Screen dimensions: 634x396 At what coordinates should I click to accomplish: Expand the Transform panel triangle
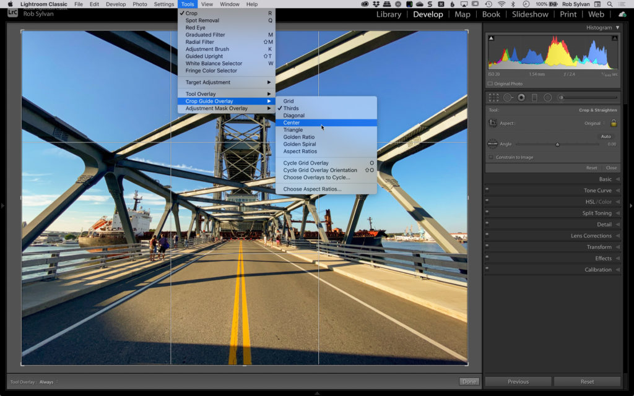[617, 247]
